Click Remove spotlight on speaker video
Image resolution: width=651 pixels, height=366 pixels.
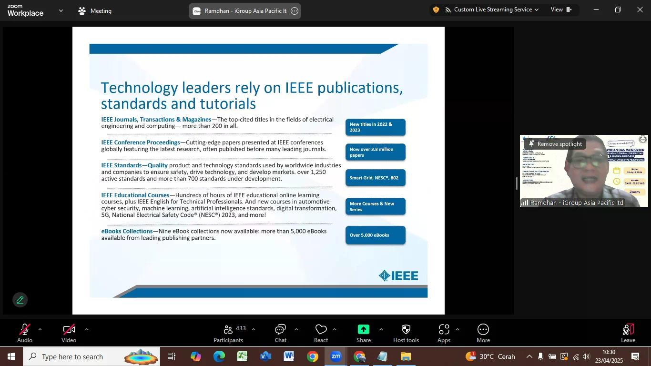tap(555, 144)
